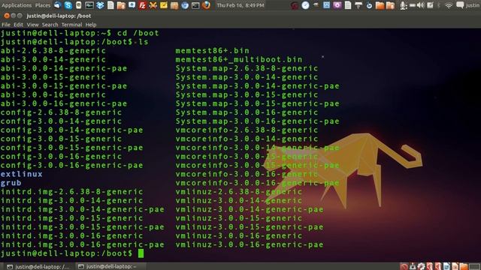Launch FileZilla from the panel
This screenshot has width=481, height=270.
click(x=142, y=5)
